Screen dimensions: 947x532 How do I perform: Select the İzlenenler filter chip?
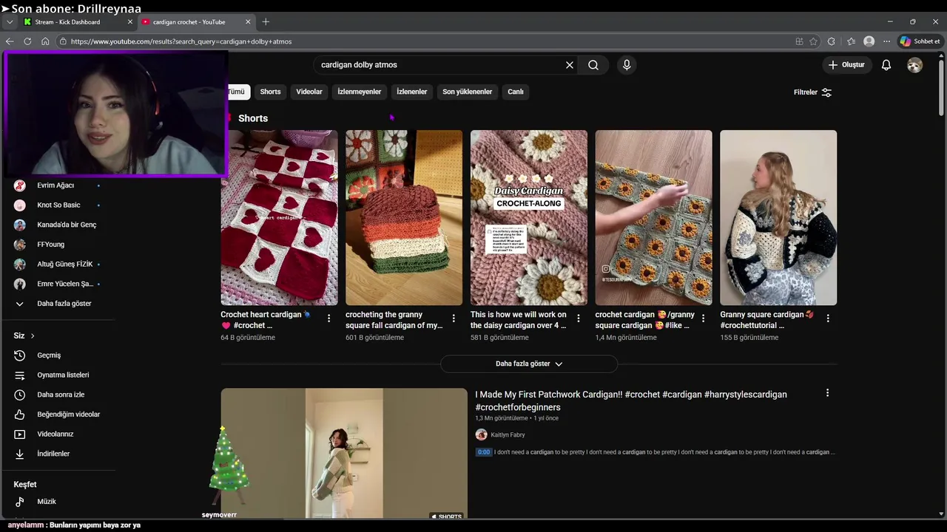click(412, 92)
